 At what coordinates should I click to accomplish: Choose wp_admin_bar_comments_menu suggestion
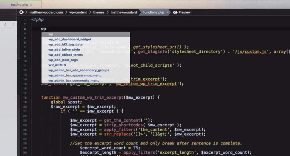pos(86,80)
